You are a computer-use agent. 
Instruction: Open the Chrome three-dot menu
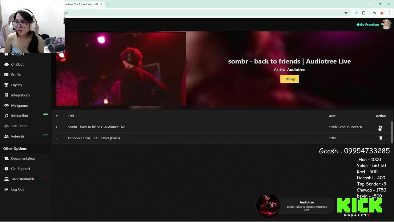(389, 13)
